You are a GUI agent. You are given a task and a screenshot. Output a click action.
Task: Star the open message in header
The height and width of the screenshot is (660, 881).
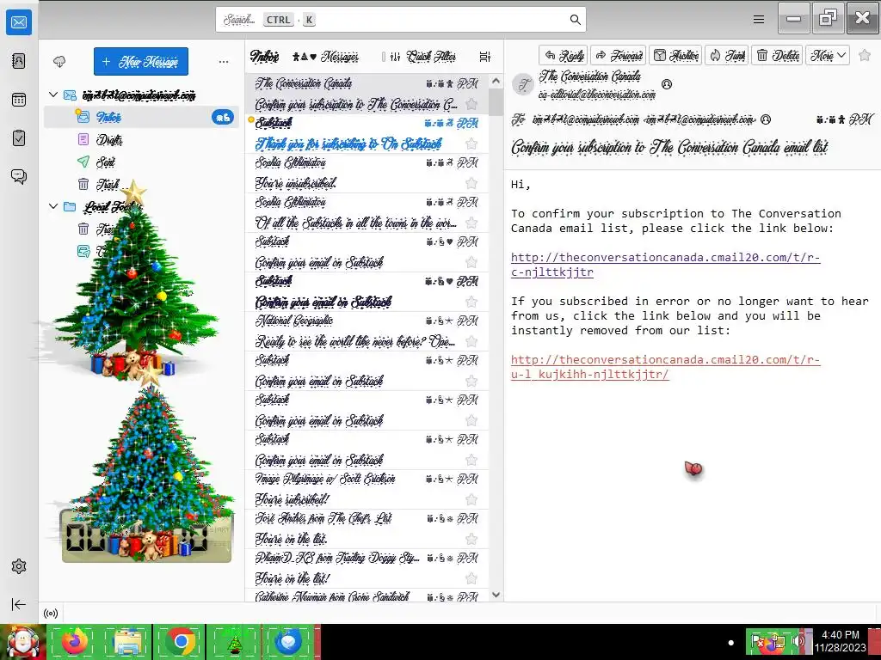click(866, 55)
